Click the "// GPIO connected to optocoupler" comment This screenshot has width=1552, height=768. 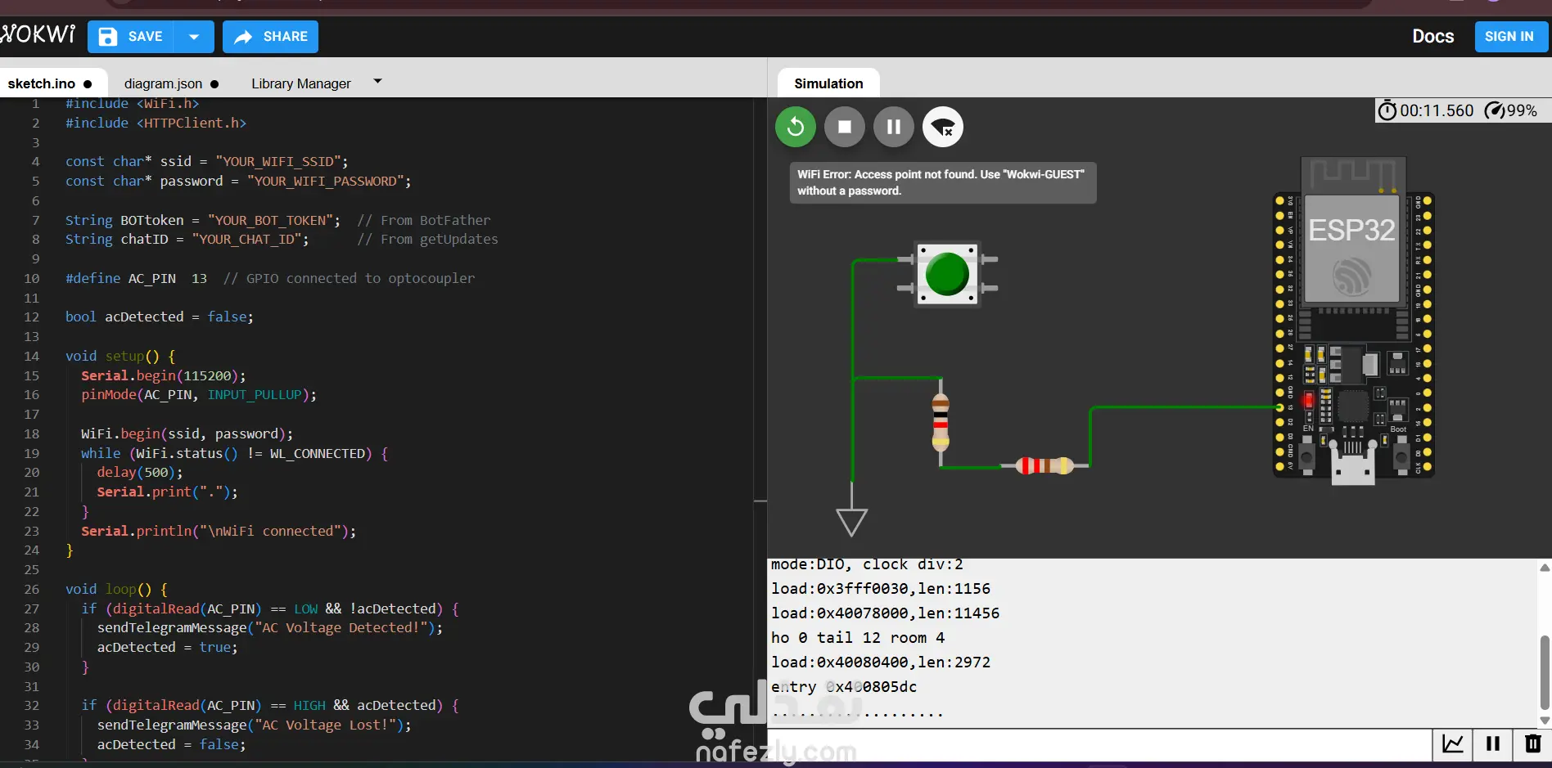tap(349, 278)
